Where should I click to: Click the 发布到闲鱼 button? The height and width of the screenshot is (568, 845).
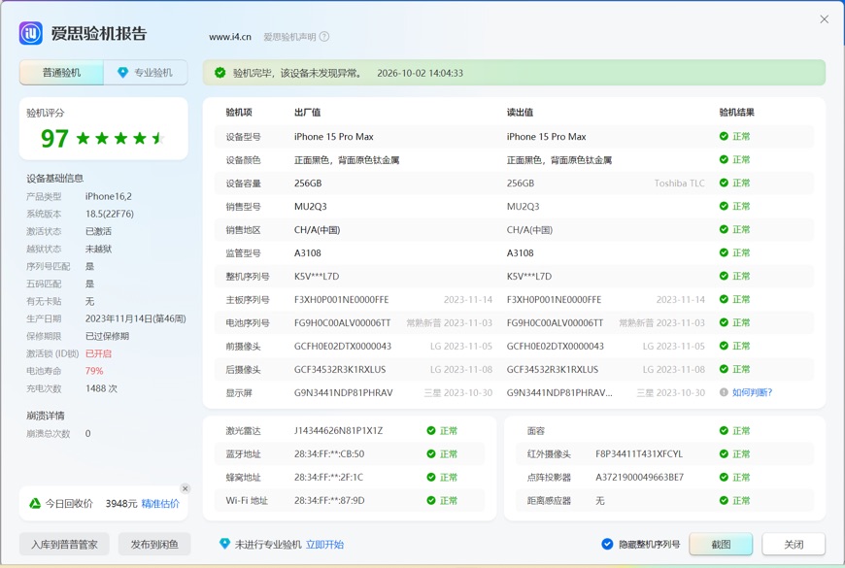(x=154, y=545)
